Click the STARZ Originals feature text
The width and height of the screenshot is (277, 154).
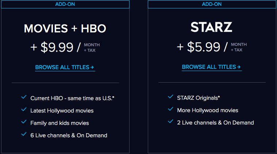click(199, 98)
